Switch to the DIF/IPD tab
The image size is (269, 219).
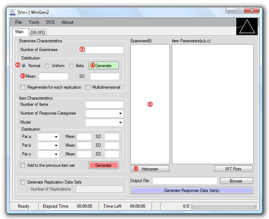coord(38,32)
